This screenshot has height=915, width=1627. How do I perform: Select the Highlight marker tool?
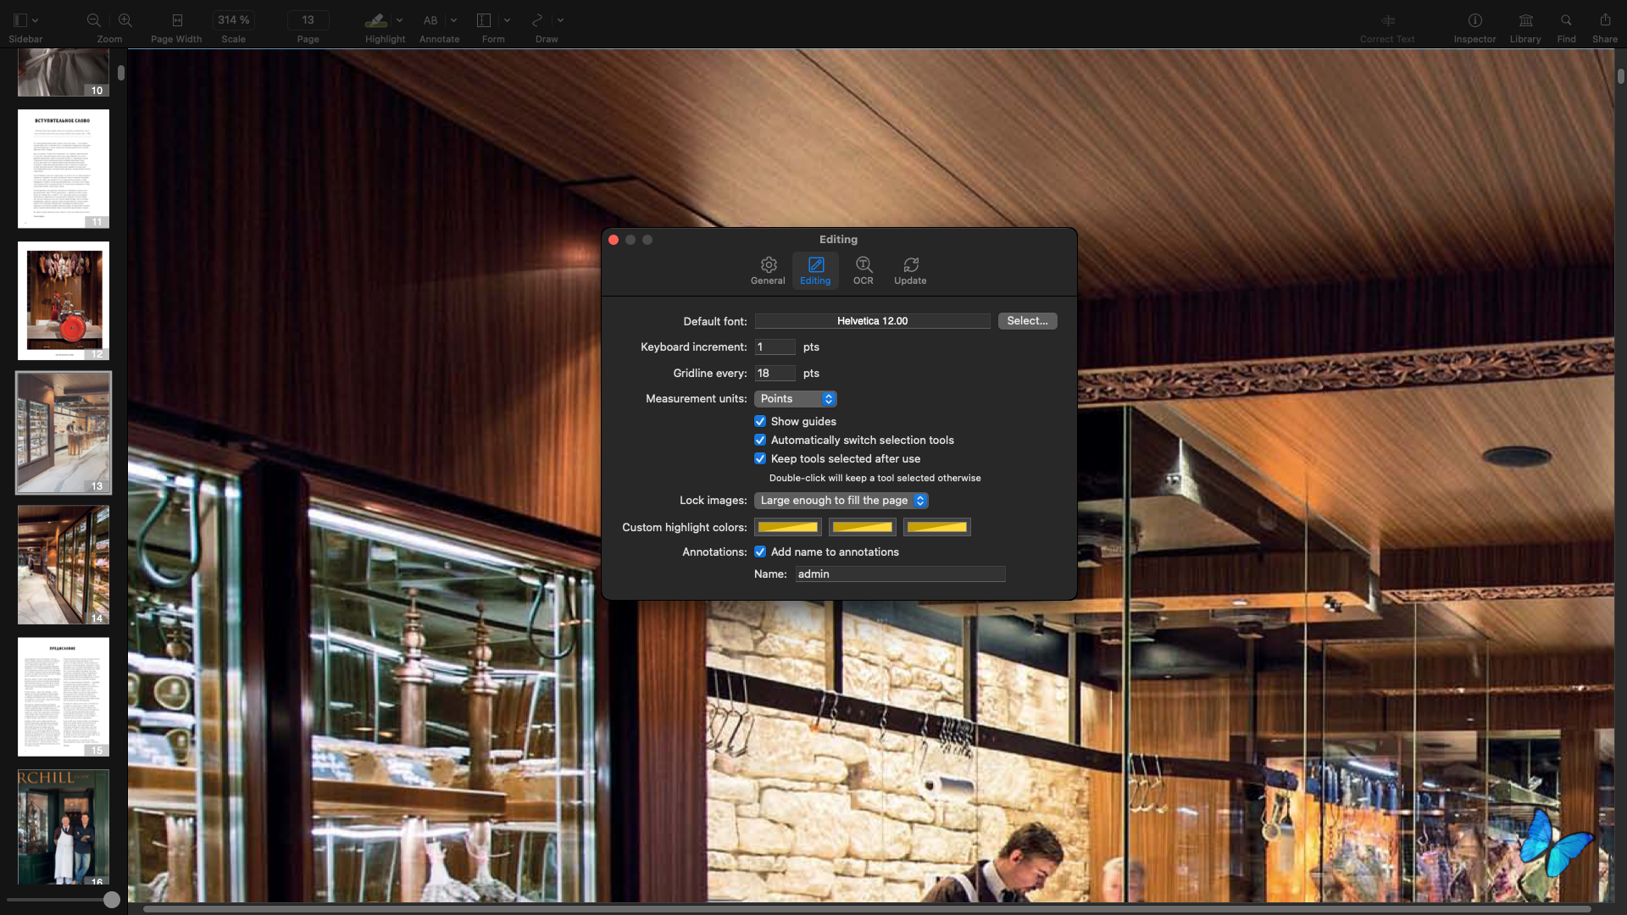tap(375, 20)
